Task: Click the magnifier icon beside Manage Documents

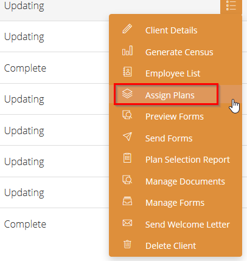Action: pos(127,180)
